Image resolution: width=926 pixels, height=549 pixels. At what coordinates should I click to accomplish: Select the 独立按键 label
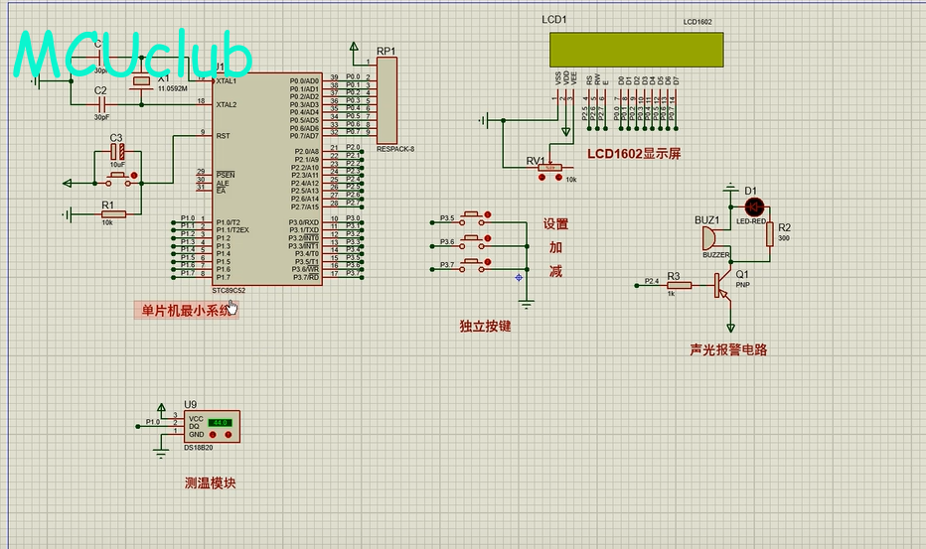click(x=486, y=326)
